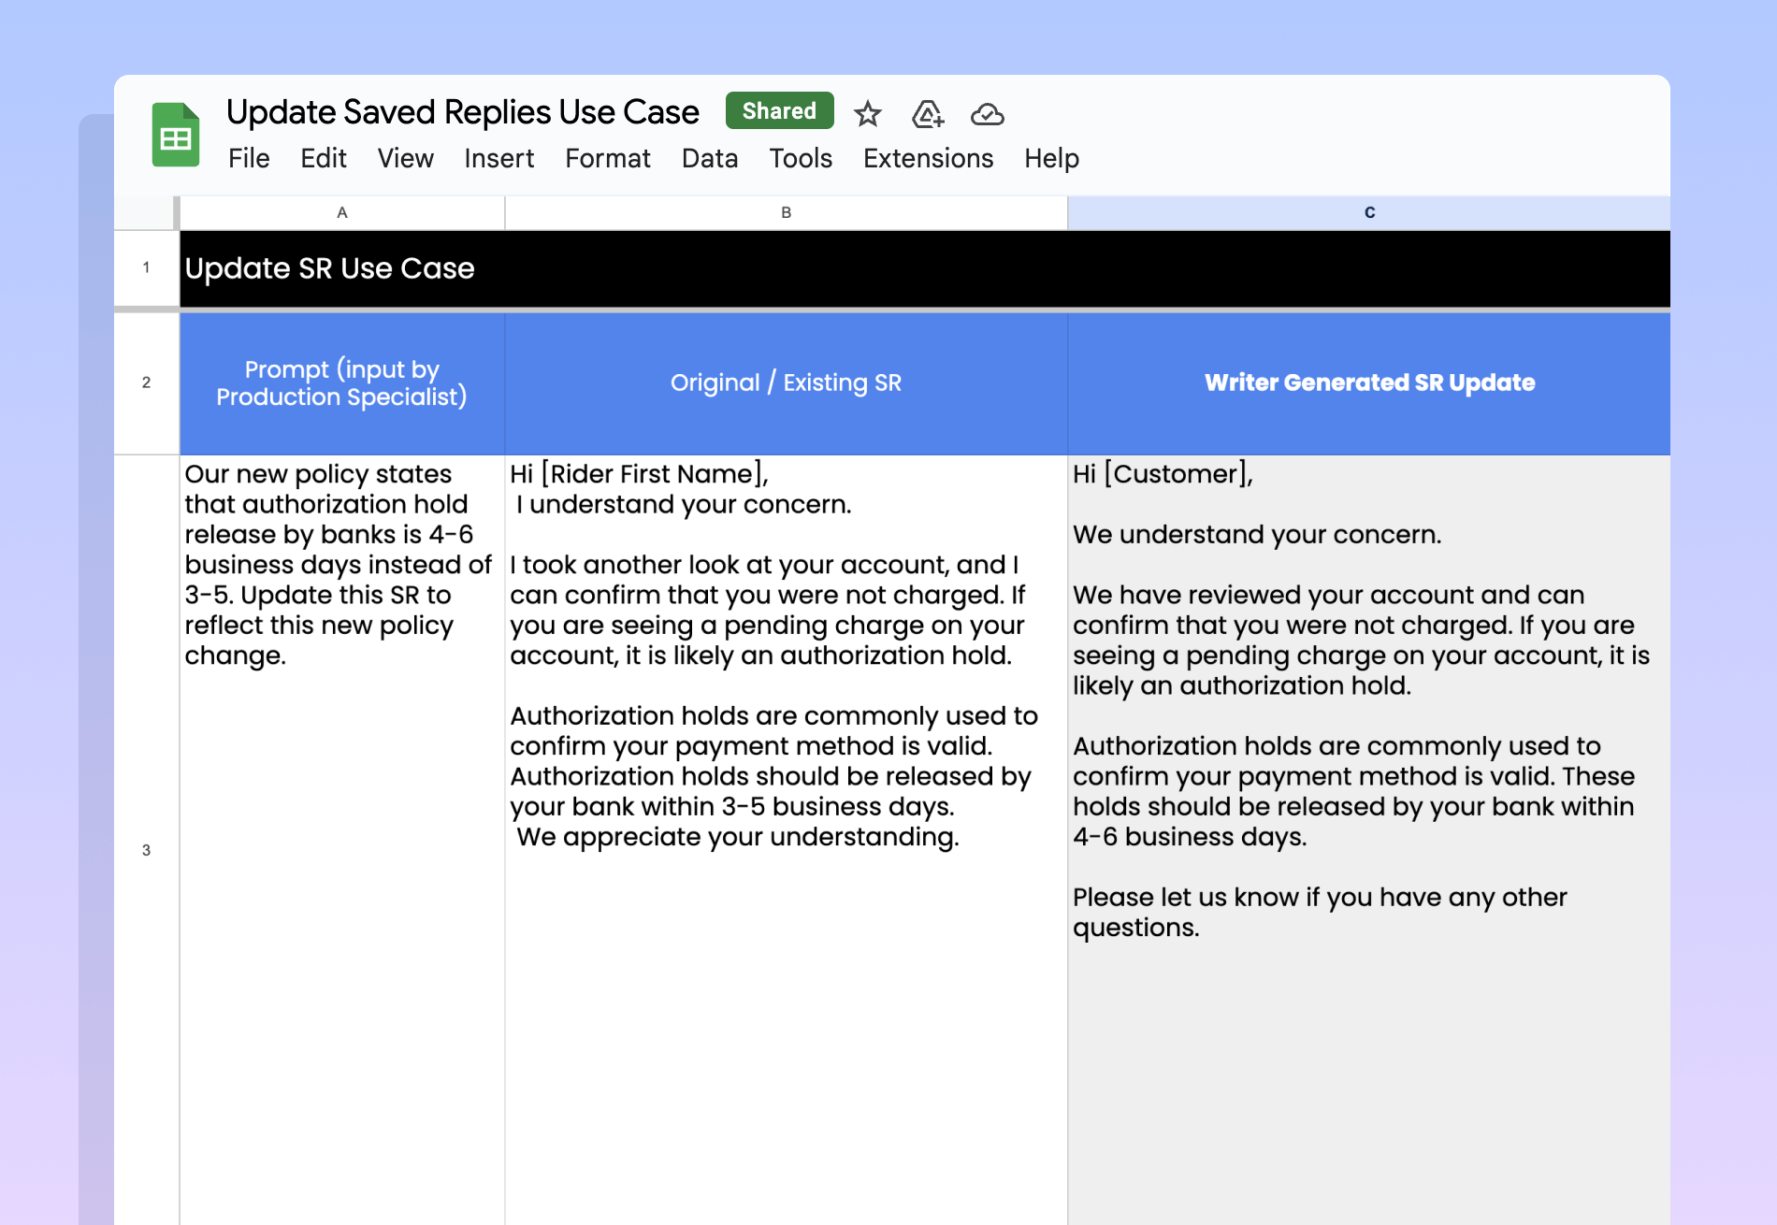Open the Format menu

[x=607, y=159]
